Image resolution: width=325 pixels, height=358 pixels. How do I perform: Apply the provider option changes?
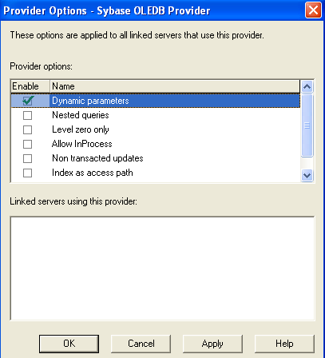click(x=212, y=344)
